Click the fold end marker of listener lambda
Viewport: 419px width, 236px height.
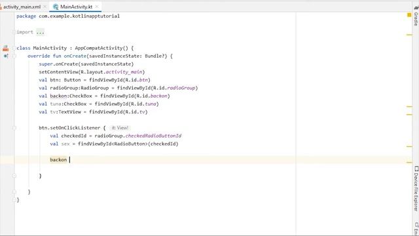pyautogui.click(x=14, y=176)
